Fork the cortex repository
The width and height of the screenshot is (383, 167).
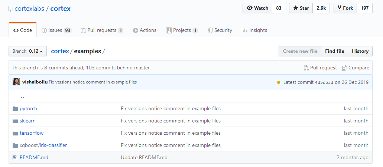pyautogui.click(x=345, y=8)
